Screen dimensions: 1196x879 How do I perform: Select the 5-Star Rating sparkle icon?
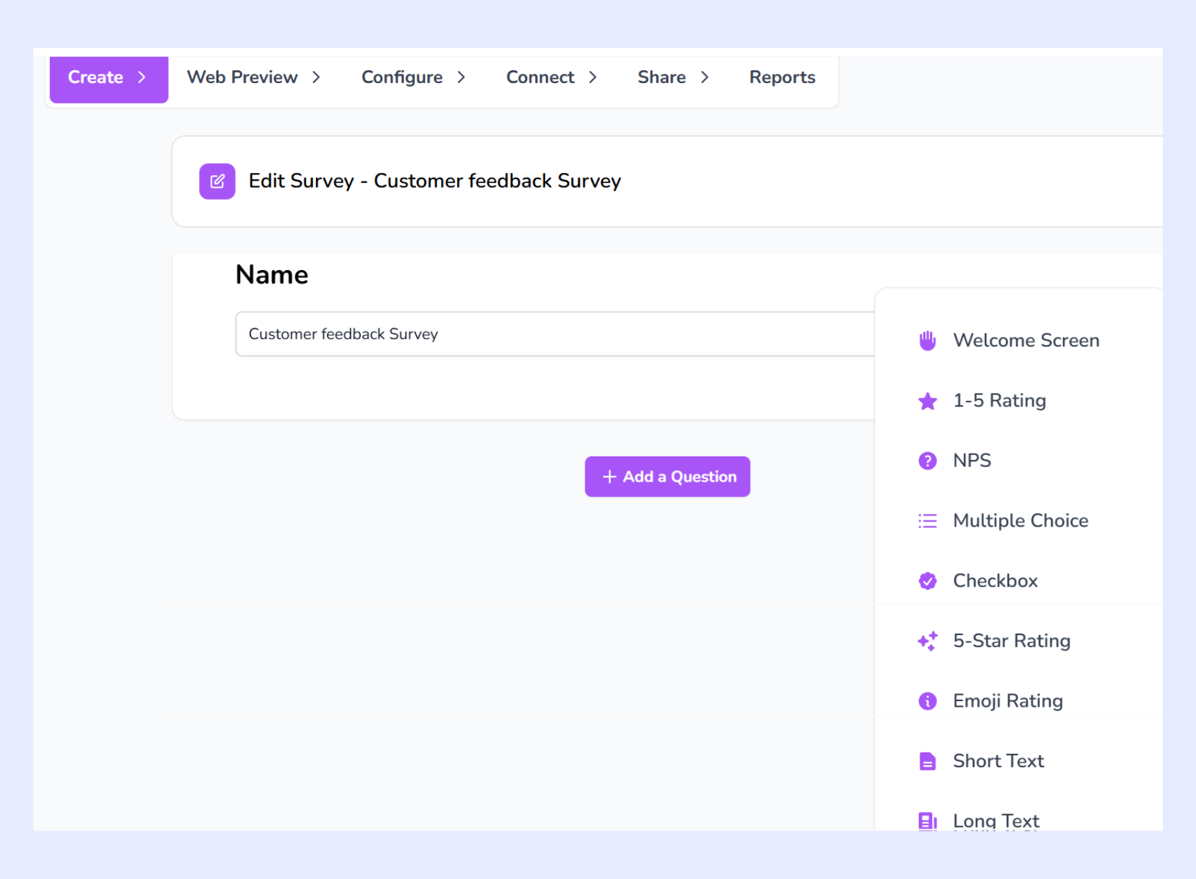[927, 641]
